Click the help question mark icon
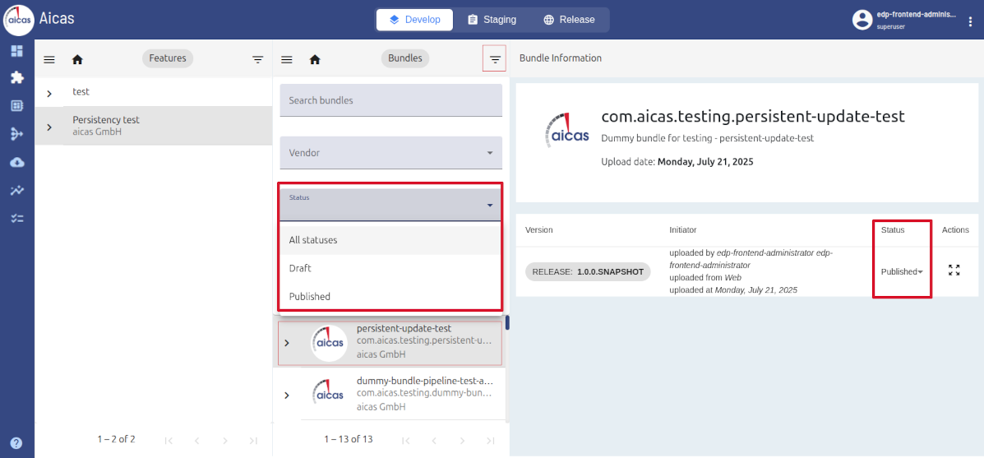The image size is (984, 458). click(16, 443)
